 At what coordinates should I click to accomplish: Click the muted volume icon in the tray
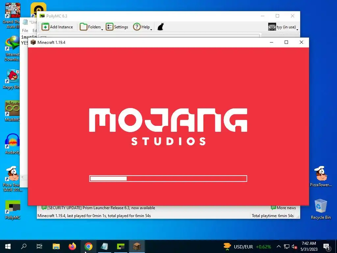click(294, 246)
